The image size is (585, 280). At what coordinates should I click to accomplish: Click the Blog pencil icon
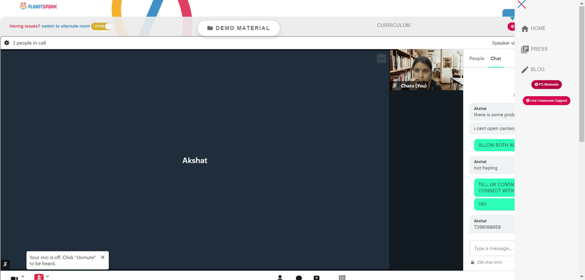pos(525,69)
